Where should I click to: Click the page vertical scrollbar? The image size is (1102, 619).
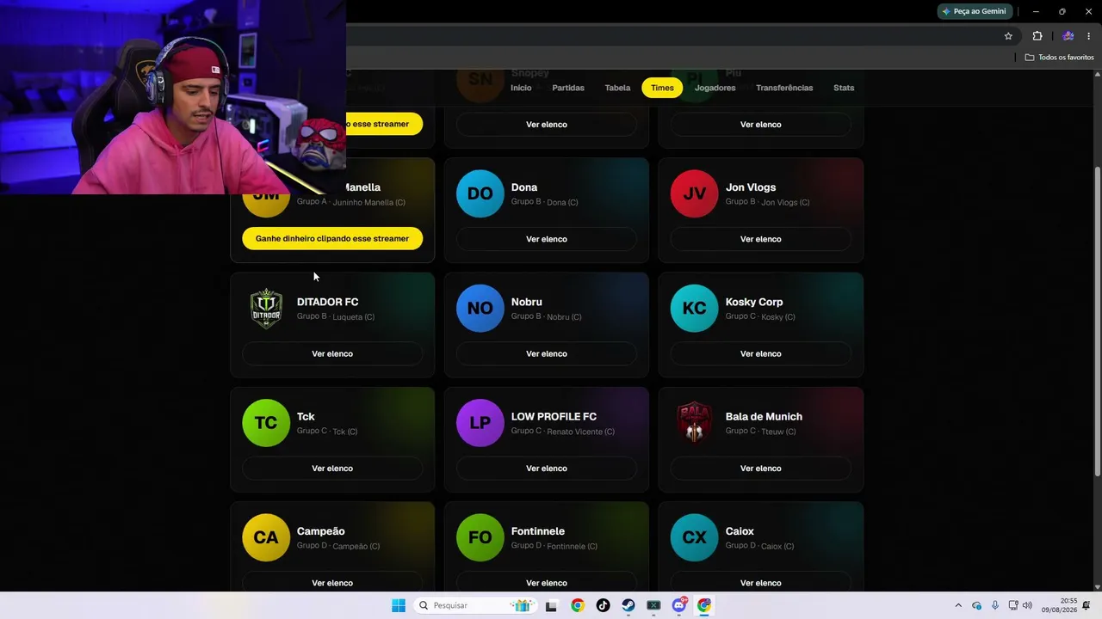tap(1097, 321)
